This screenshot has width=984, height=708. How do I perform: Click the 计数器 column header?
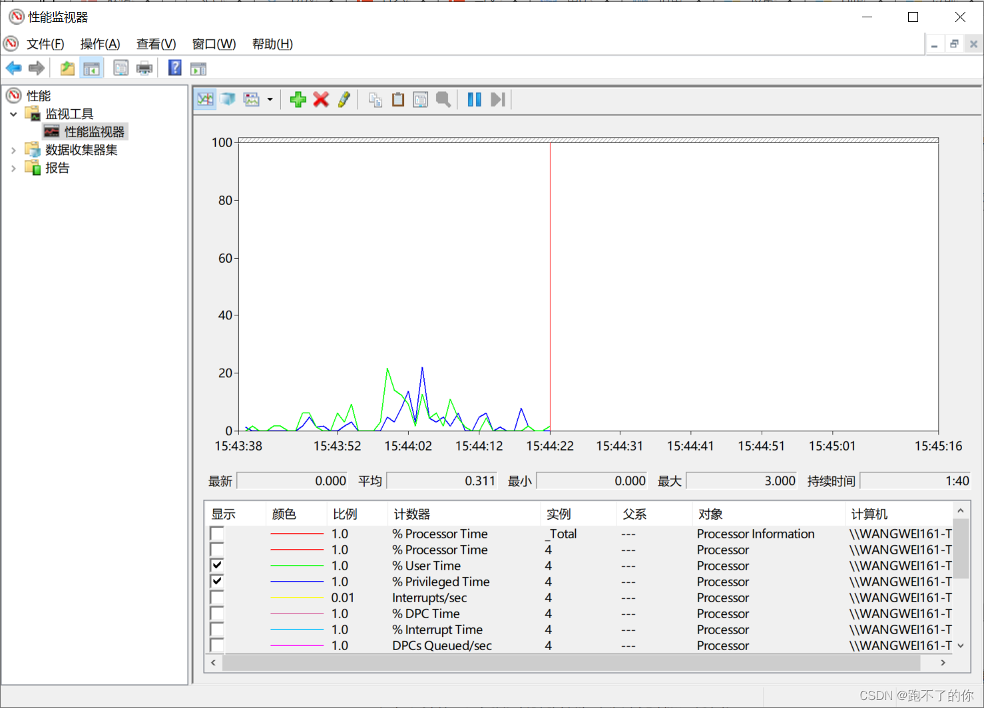[x=464, y=514]
